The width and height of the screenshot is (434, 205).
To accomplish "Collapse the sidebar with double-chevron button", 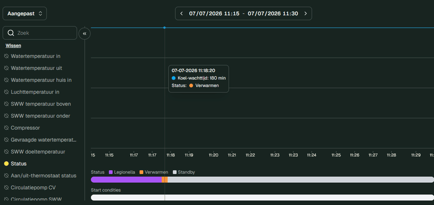I will [85, 34].
